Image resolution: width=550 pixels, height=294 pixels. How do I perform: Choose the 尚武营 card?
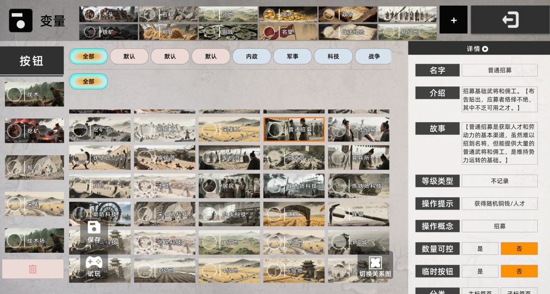pyautogui.click(x=294, y=158)
